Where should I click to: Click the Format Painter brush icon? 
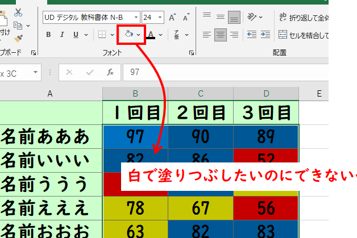18,39
